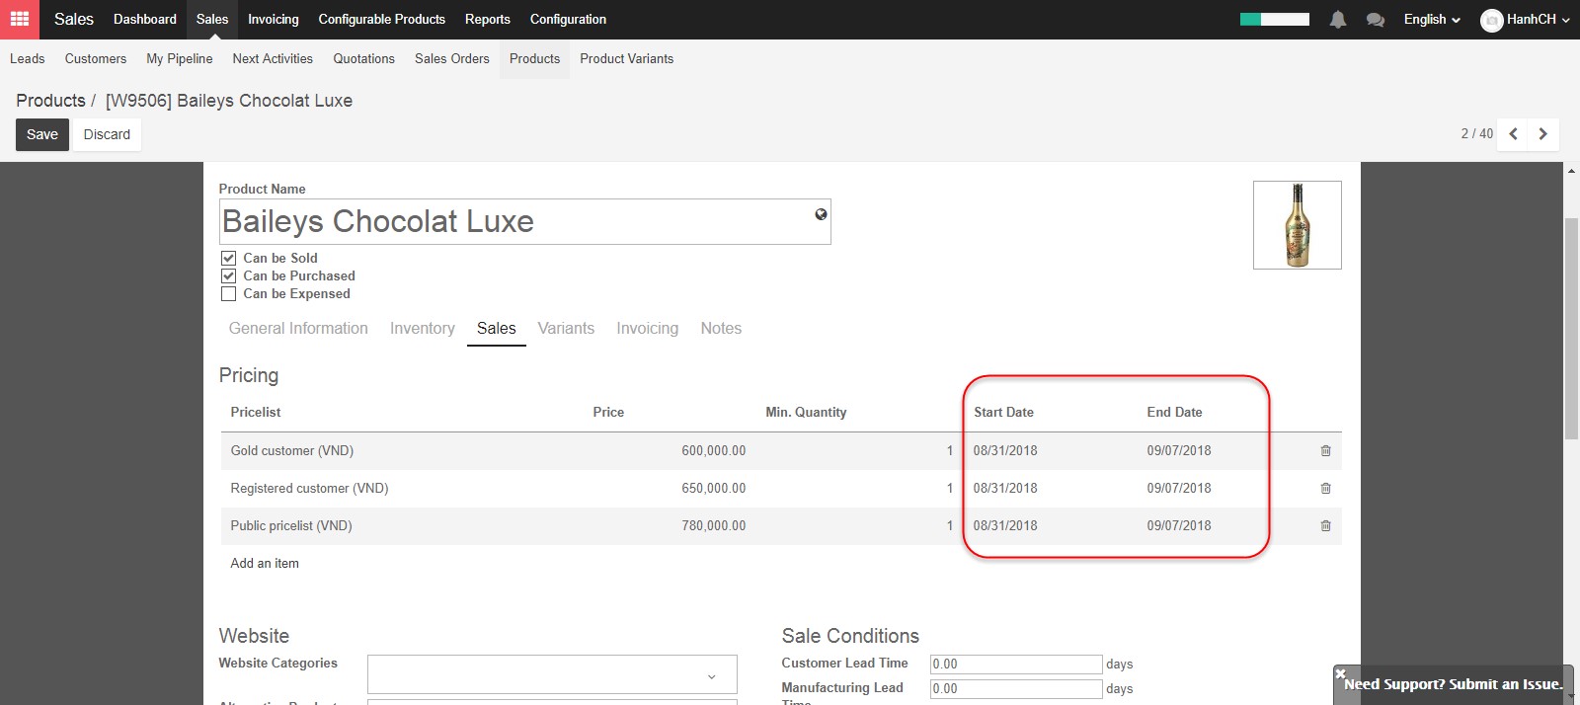Go to previous product record arrow
This screenshot has width=1580, height=705.
pyautogui.click(x=1513, y=134)
